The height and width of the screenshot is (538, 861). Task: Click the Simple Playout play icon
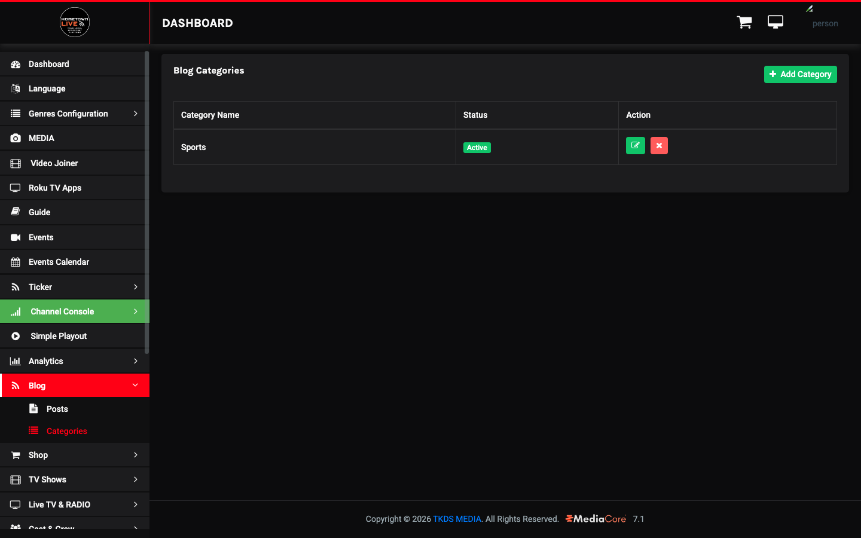[x=16, y=336]
